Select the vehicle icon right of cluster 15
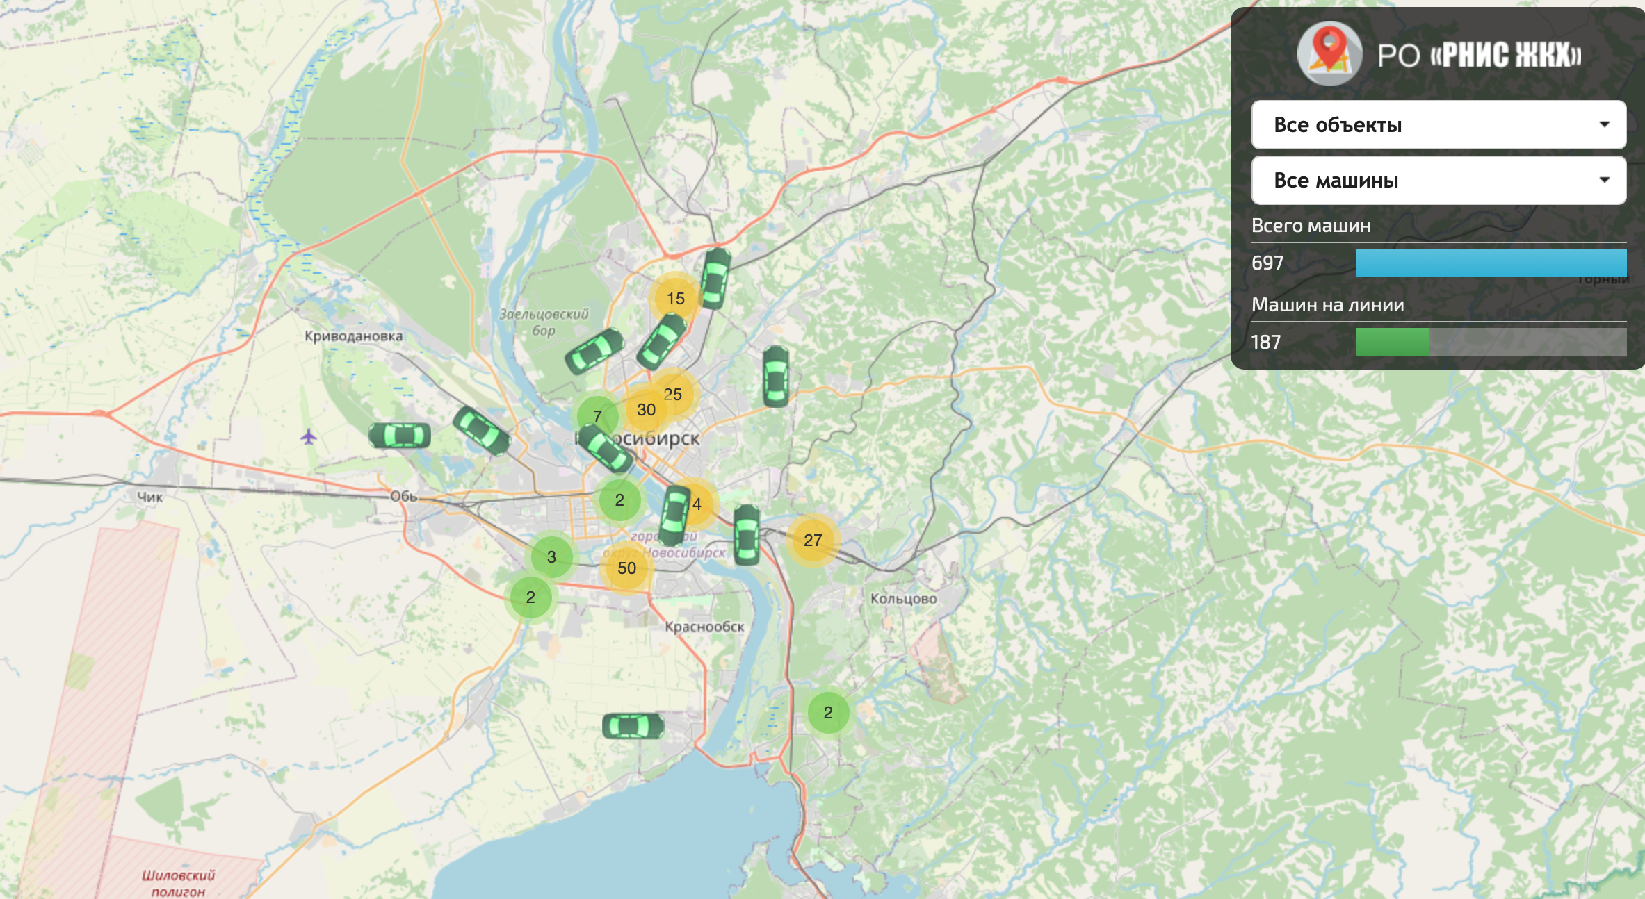The width and height of the screenshot is (1645, 899). point(715,279)
